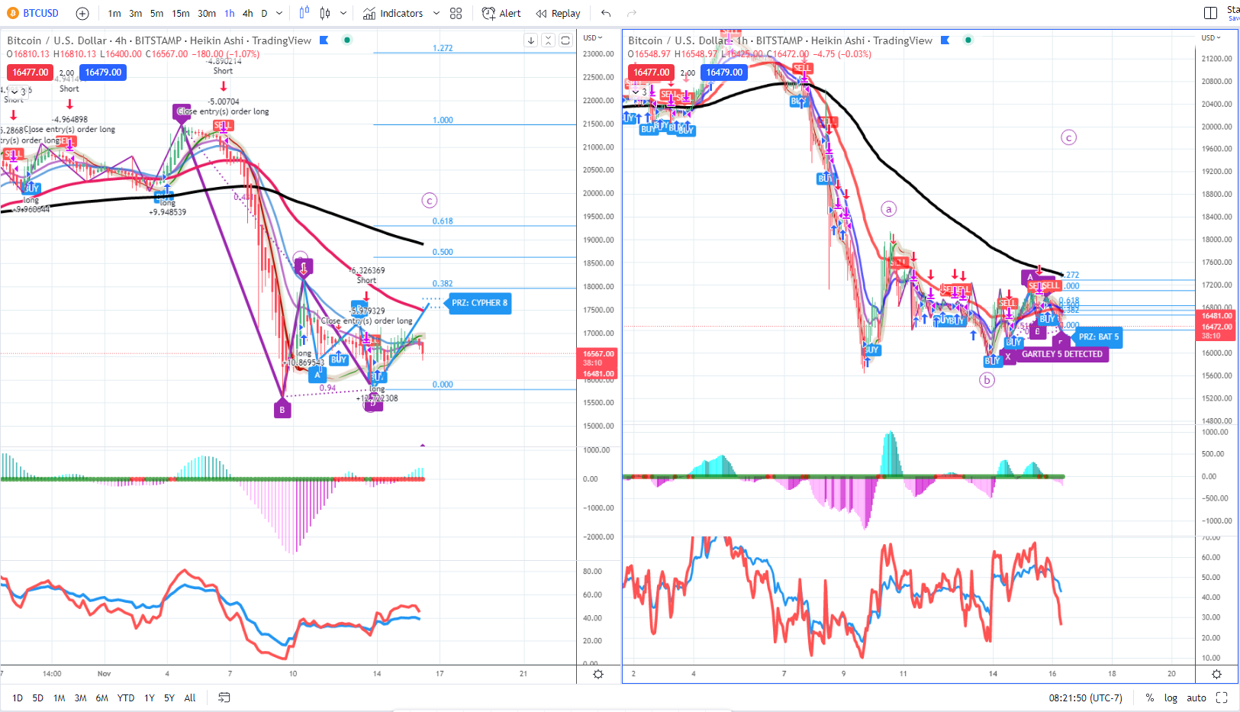
Task: Click the go to date calendar icon
Action: pyautogui.click(x=224, y=698)
